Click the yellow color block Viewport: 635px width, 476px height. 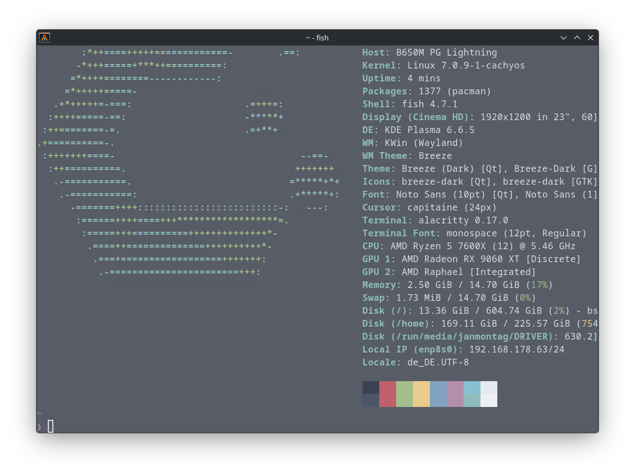421,394
